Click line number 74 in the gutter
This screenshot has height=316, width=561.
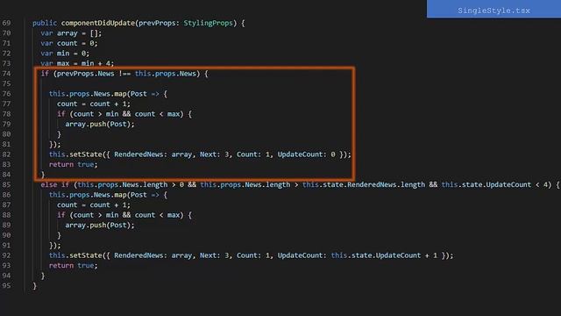6,74
